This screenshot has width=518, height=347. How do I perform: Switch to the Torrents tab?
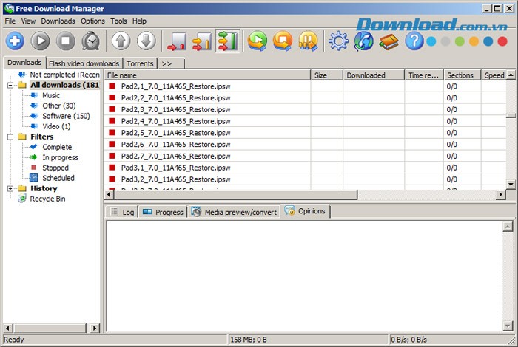coord(140,63)
